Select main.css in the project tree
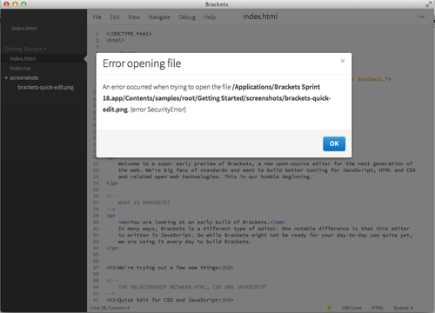 (20, 68)
